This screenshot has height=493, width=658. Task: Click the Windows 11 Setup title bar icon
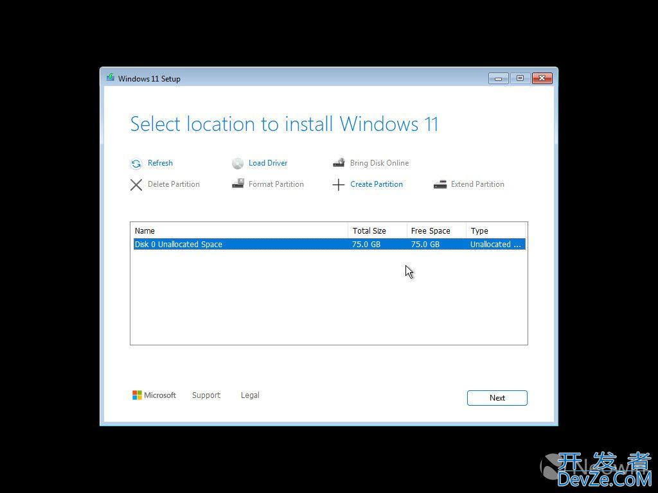point(111,78)
